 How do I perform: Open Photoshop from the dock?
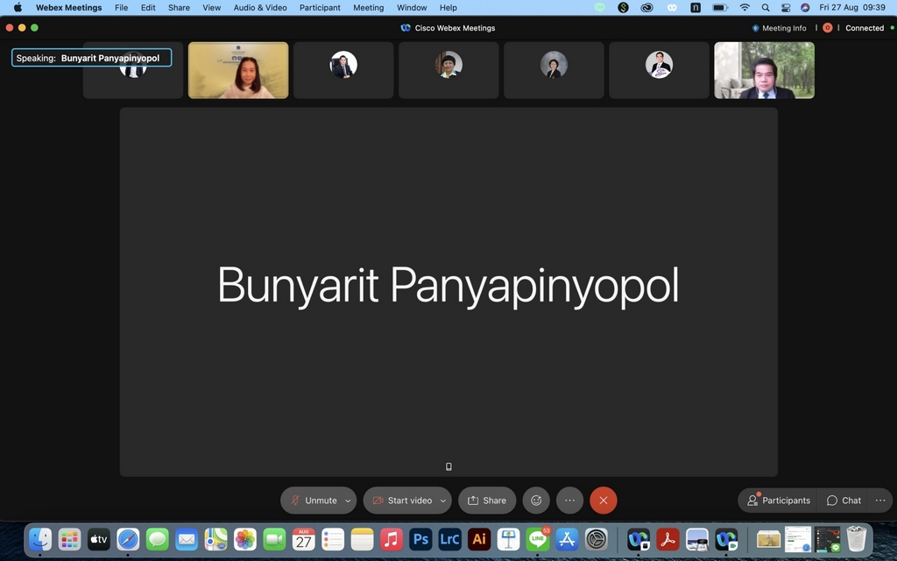click(x=420, y=539)
